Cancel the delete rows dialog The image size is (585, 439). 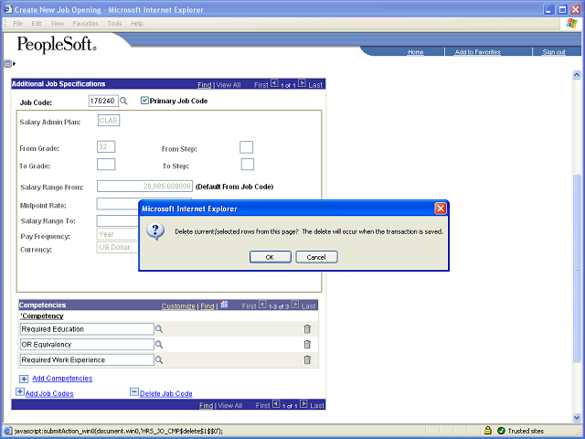pos(316,257)
